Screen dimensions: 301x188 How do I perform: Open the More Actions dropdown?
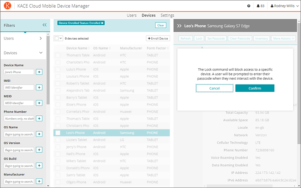pyautogui.click(x=283, y=38)
